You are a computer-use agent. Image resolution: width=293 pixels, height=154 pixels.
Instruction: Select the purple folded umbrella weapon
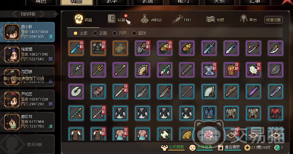253,91
